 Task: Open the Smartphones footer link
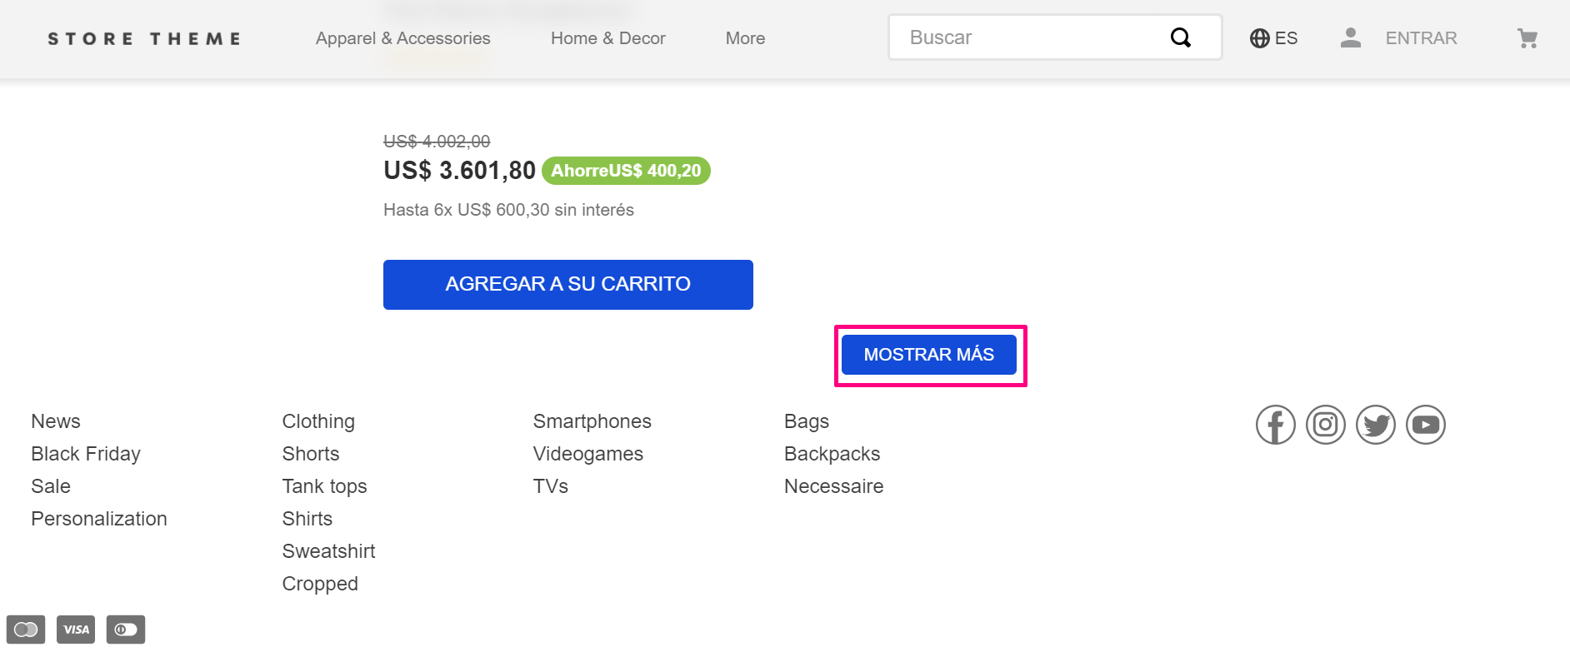click(x=592, y=421)
